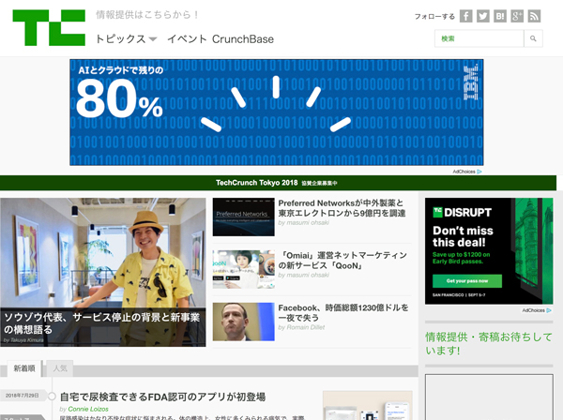Click the urine test app article thumbnail
563x420 pixels.
(x=368, y=406)
